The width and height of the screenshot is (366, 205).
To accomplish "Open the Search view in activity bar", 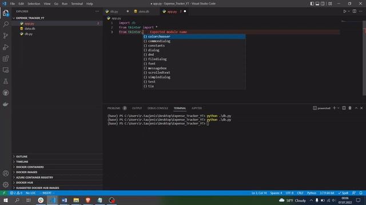I will [6, 24].
